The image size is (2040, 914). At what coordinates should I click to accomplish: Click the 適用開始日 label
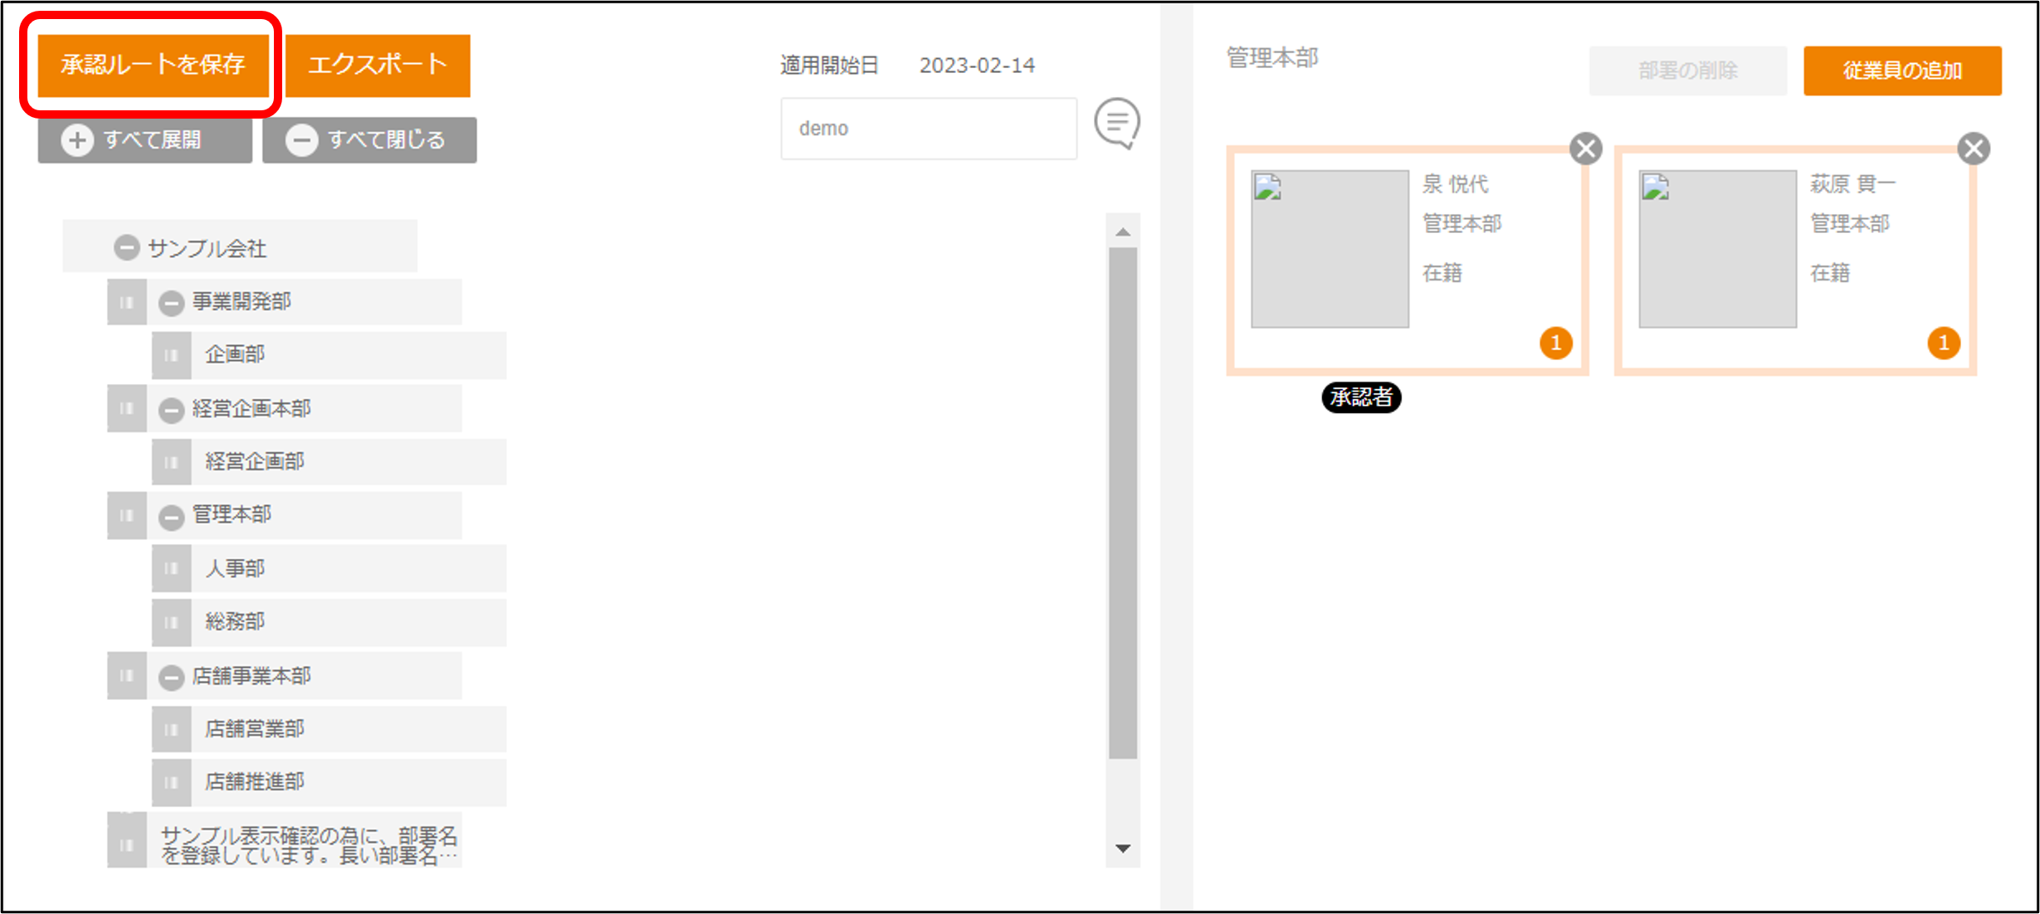(x=829, y=66)
